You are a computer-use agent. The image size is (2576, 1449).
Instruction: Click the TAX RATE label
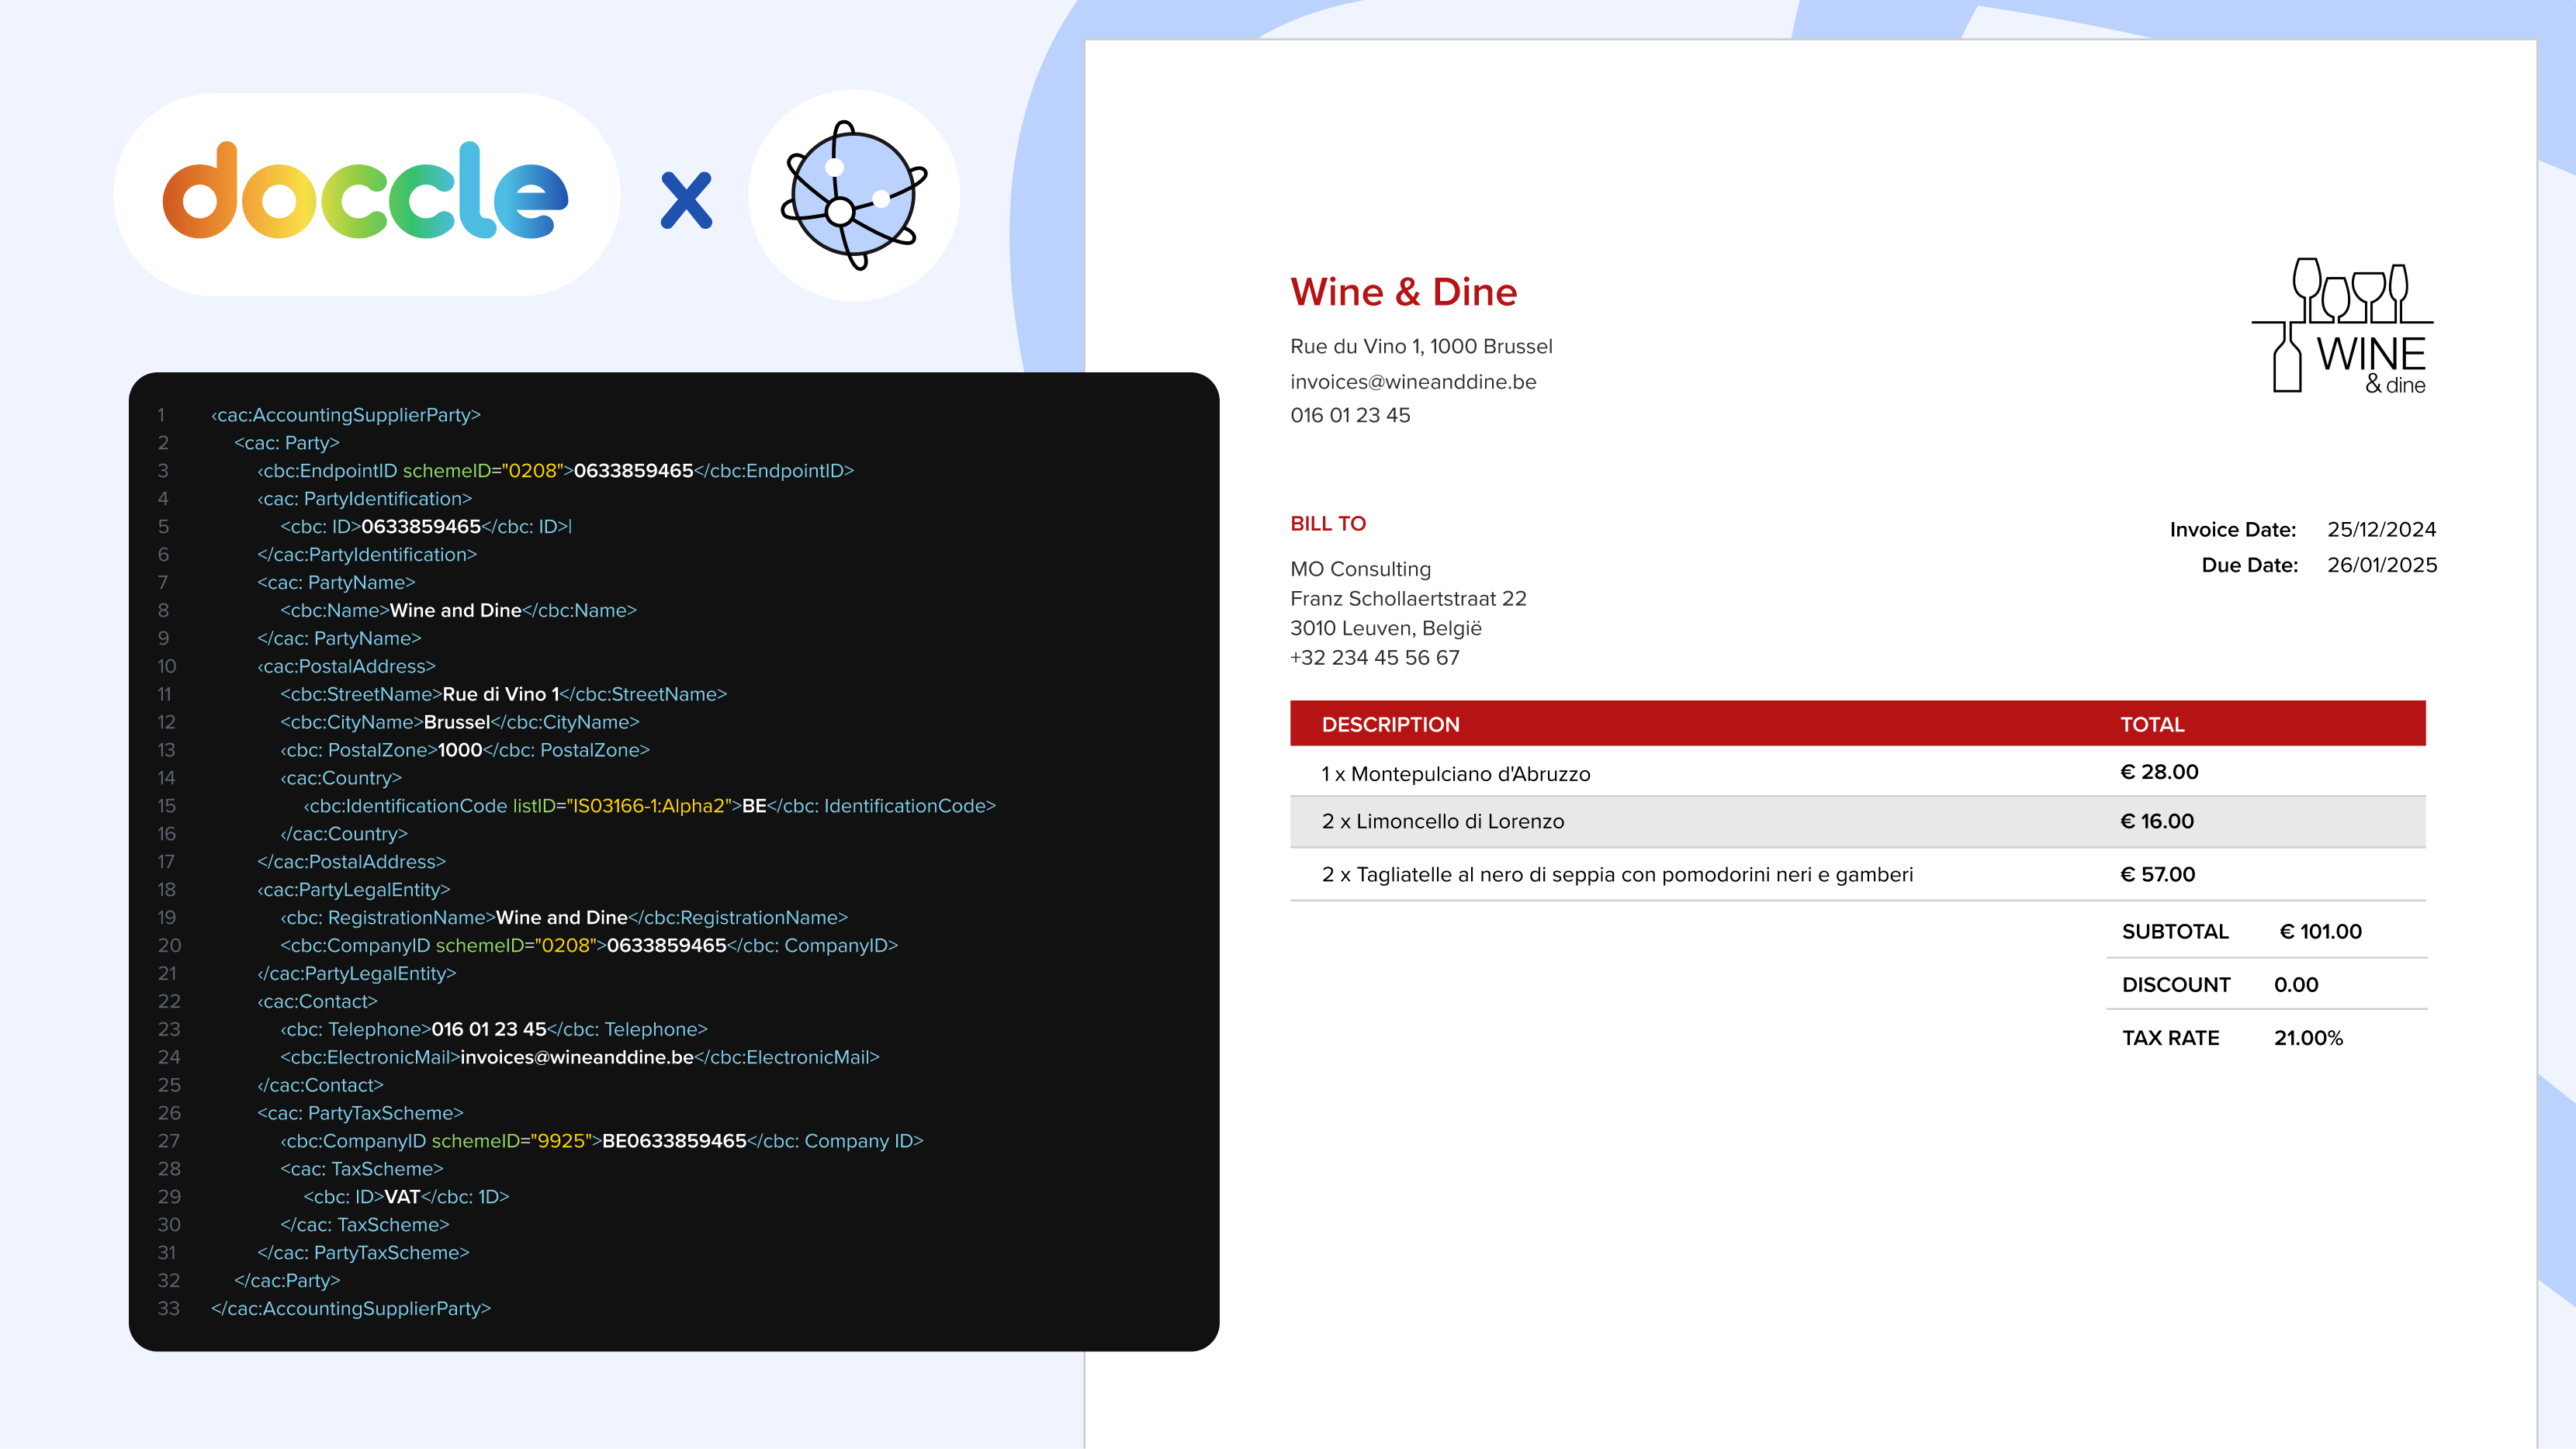2170,1037
